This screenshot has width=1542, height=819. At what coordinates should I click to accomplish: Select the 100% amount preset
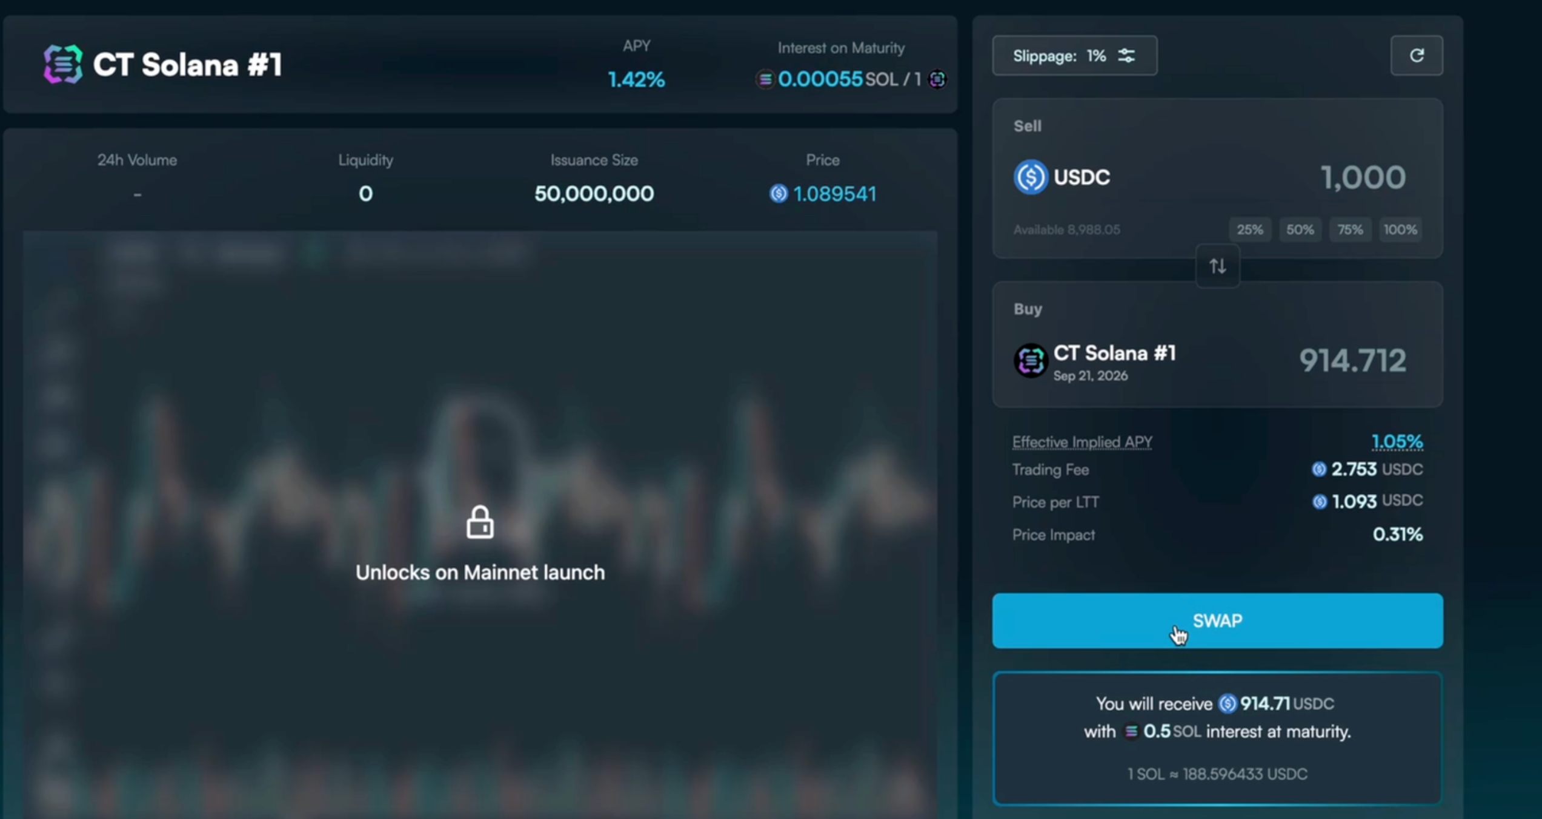(1400, 230)
